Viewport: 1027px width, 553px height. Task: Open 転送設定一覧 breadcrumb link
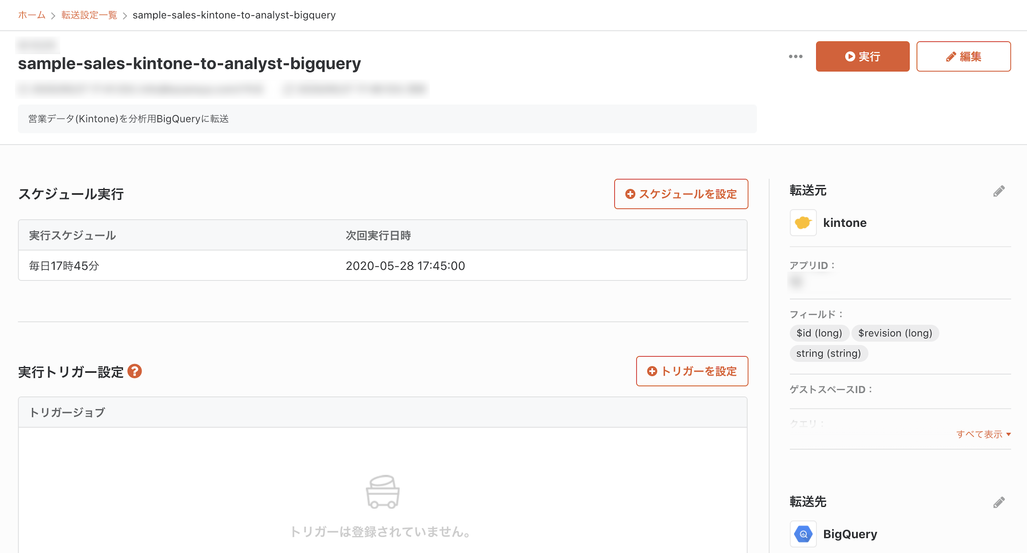[89, 15]
